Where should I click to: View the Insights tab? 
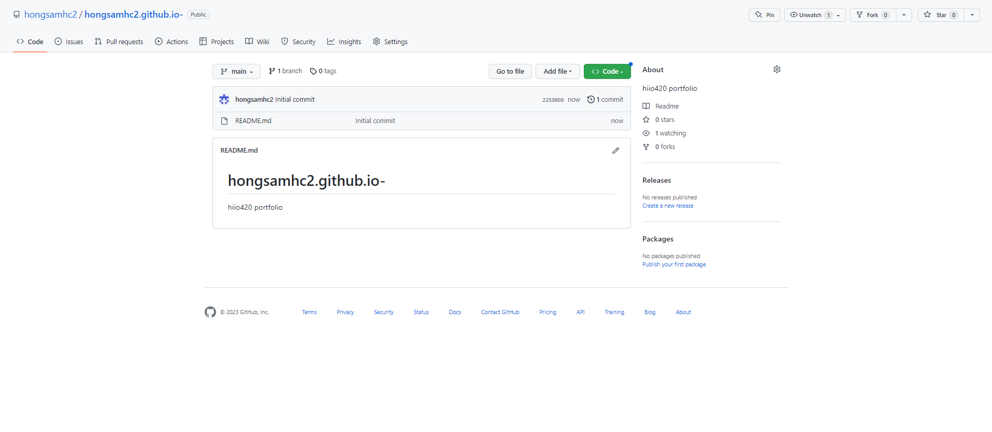click(x=344, y=42)
